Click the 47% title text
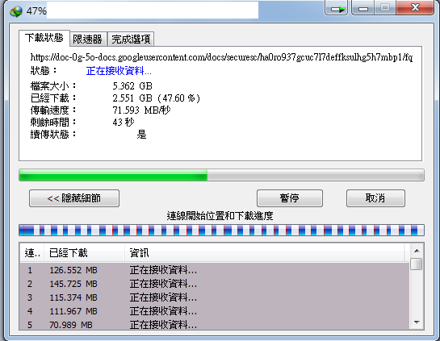Image resolution: width=440 pixels, height=341 pixels. coord(36,11)
